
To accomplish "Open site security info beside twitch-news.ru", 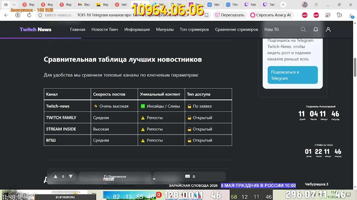I will point(40,15).
